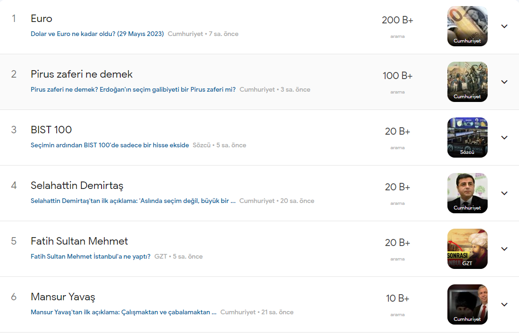Viewport: 519px width, 333px height.
Task: Expand the Pirus zaferi ne demek chevron
Action: (504, 82)
